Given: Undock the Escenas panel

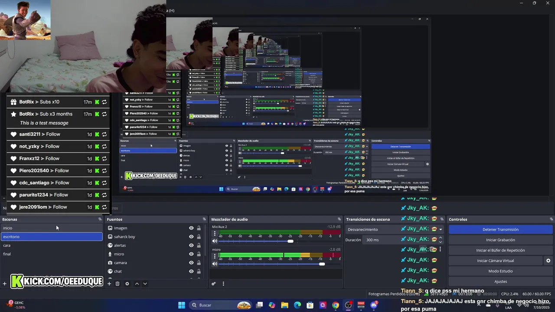Looking at the screenshot, I should tap(100, 219).
